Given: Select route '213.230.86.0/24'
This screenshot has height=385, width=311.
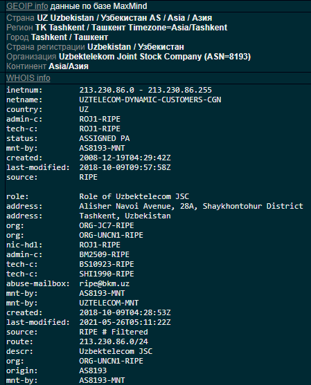Looking at the screenshot, I should [x=114, y=341].
